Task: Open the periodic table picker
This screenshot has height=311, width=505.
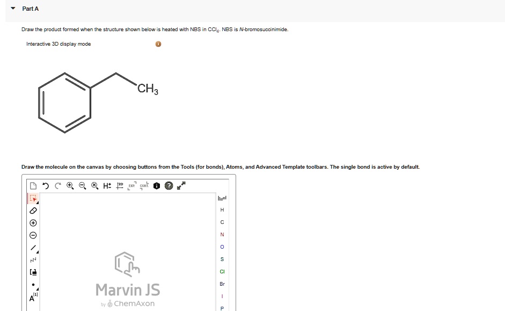Action: pos(222,199)
